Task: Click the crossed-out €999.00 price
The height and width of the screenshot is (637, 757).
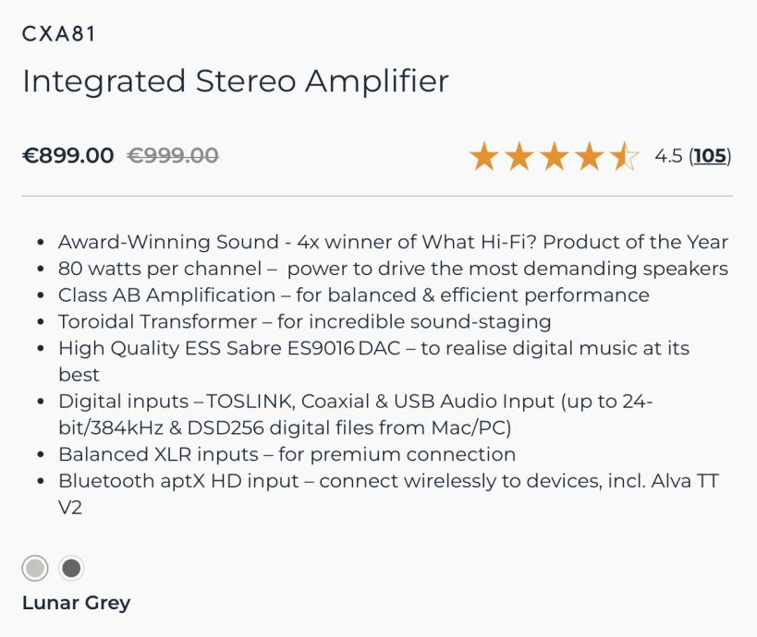Action: click(x=172, y=156)
